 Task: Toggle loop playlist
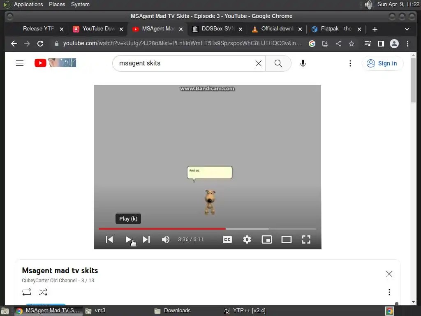click(27, 292)
